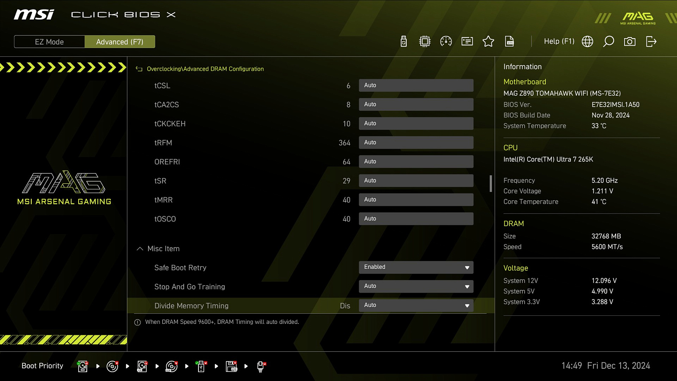Open the LOG file icon
The width and height of the screenshot is (677, 381).
click(509, 41)
